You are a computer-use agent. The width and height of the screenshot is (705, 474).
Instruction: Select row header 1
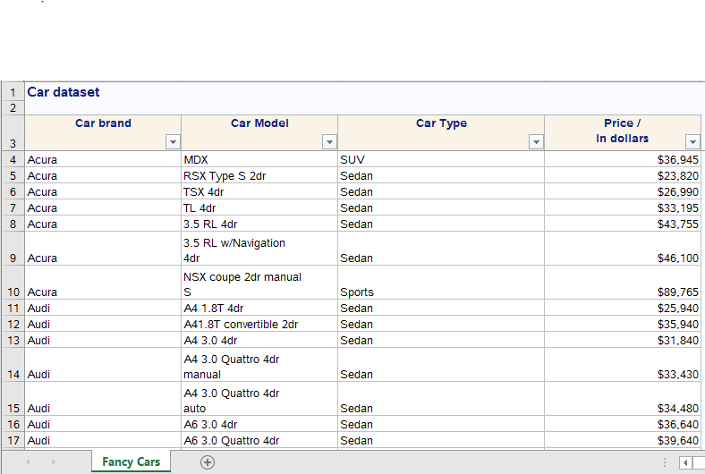coord(13,92)
